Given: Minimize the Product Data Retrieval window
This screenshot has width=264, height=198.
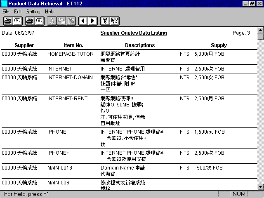Looking at the screenshot, I should 245,4.
